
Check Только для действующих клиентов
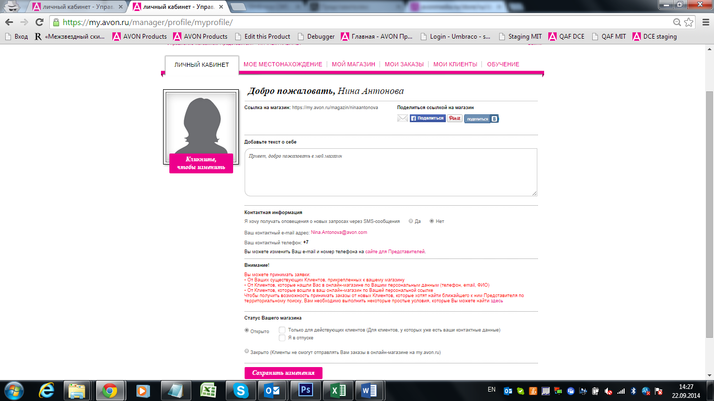point(282,330)
